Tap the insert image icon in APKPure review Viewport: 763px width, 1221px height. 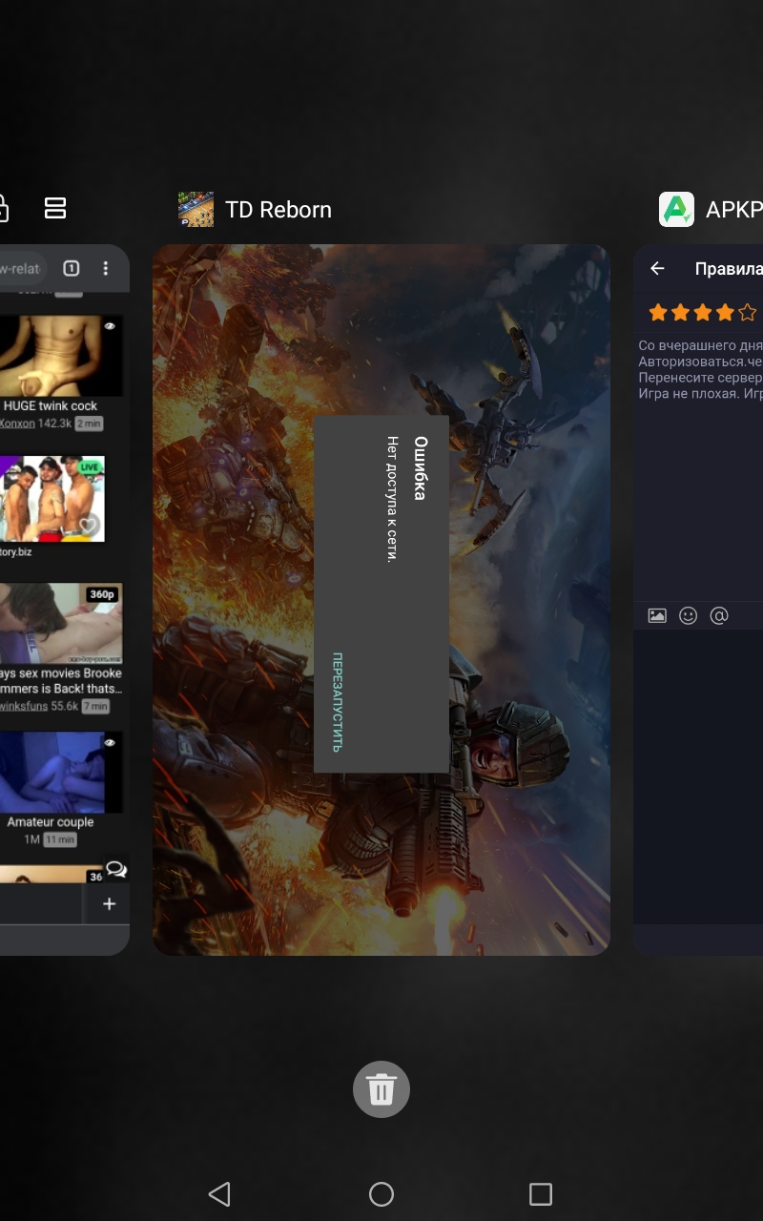(657, 615)
